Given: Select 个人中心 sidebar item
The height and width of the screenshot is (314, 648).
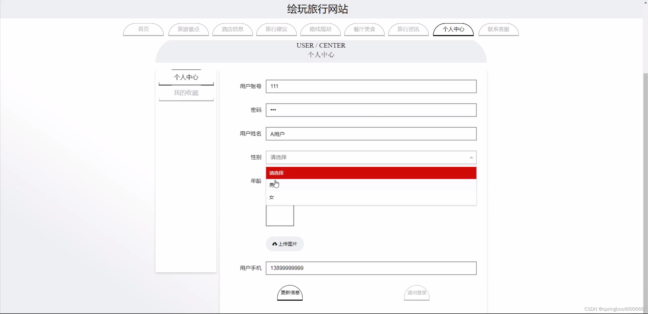Looking at the screenshot, I should tap(186, 77).
